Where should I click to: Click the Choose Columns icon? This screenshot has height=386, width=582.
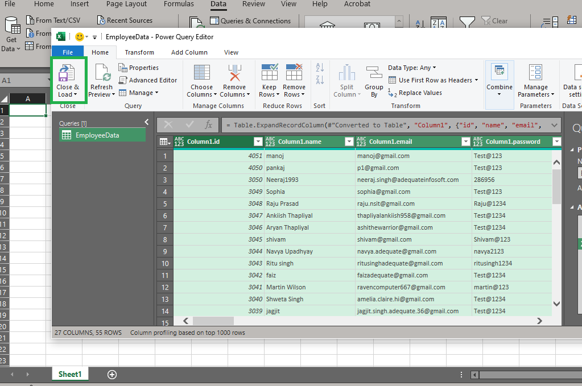(x=201, y=72)
